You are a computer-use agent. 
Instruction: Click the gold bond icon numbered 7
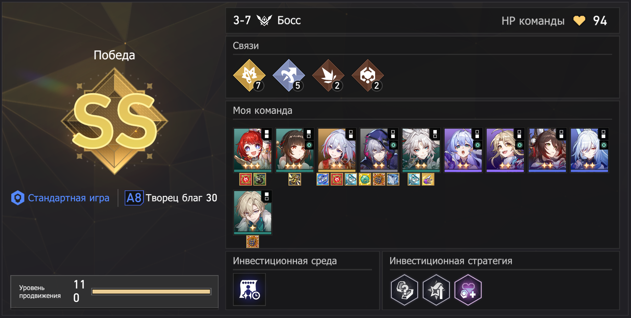click(249, 75)
